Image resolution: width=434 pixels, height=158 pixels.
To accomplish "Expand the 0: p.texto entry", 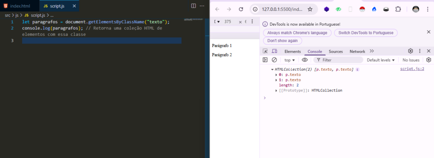I will [x=276, y=75].
